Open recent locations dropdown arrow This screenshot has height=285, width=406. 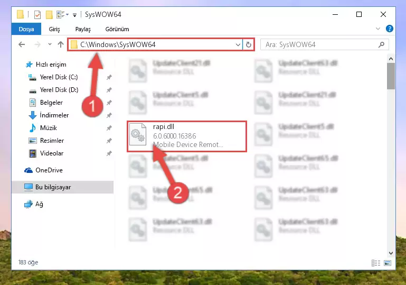50,44
